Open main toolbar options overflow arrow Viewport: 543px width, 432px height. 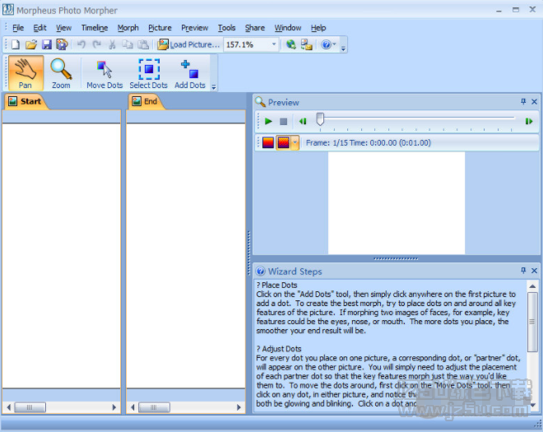click(x=343, y=49)
